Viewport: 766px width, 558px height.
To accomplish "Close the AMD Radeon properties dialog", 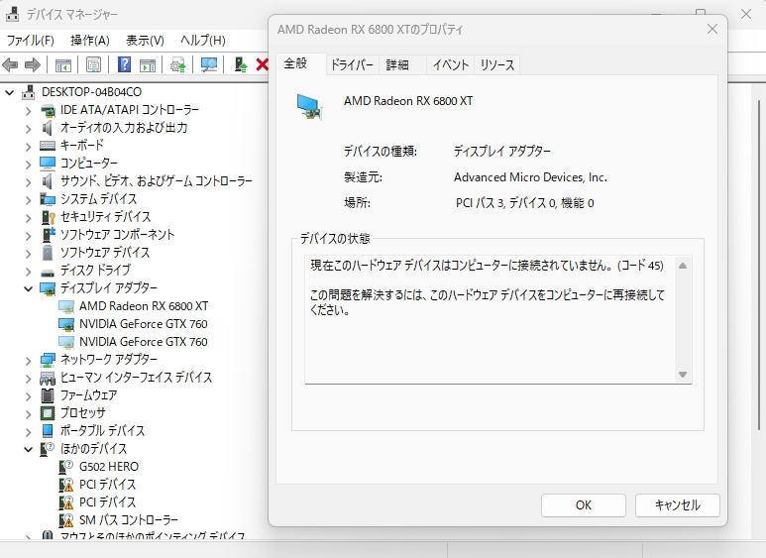I will [x=712, y=30].
